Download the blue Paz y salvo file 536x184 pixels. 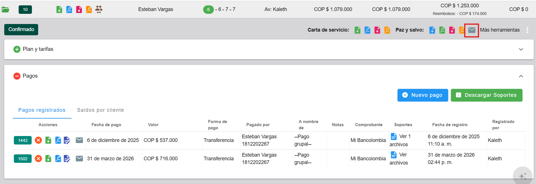[x=432, y=30]
